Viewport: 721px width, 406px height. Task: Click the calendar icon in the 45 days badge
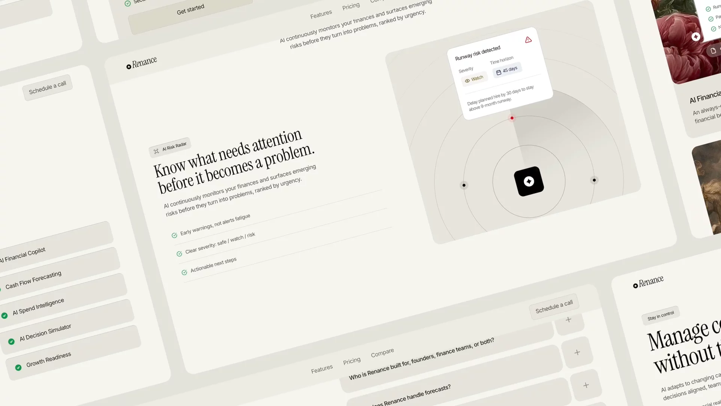(499, 73)
